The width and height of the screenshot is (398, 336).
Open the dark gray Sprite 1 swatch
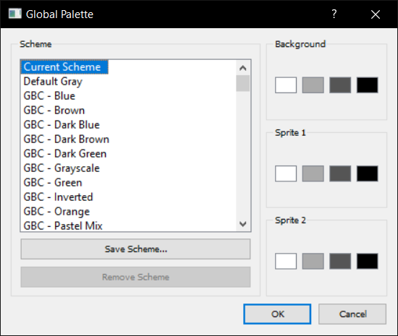(x=340, y=173)
